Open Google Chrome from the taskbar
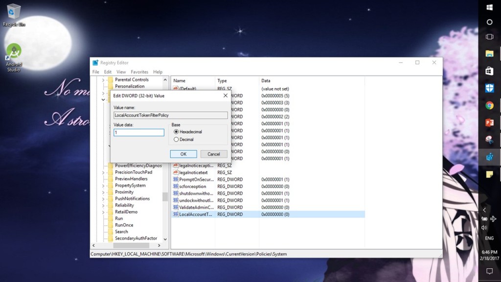Screen dimensions: 501x282 [489, 105]
